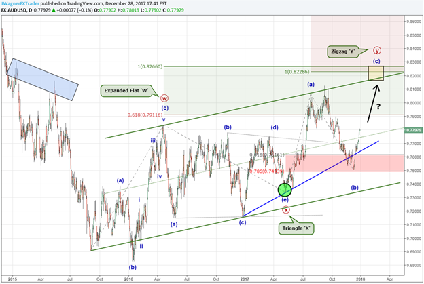This screenshot has height=284, width=424.
Task: Click 0.68000 on the price axis
Action: coord(414,266)
